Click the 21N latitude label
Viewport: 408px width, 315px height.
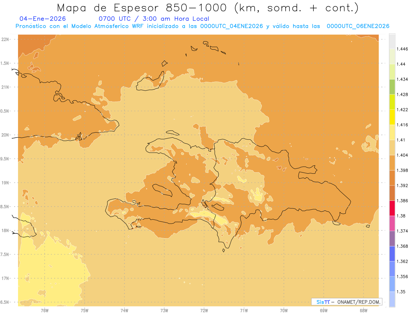(5, 87)
